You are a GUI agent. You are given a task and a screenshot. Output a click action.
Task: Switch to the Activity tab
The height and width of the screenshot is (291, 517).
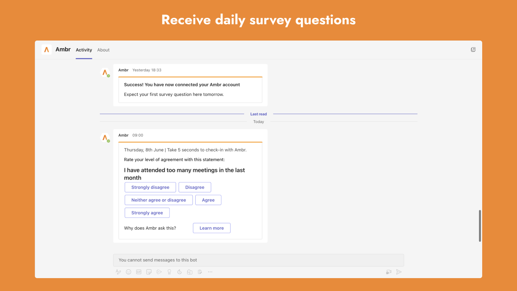pos(84,50)
